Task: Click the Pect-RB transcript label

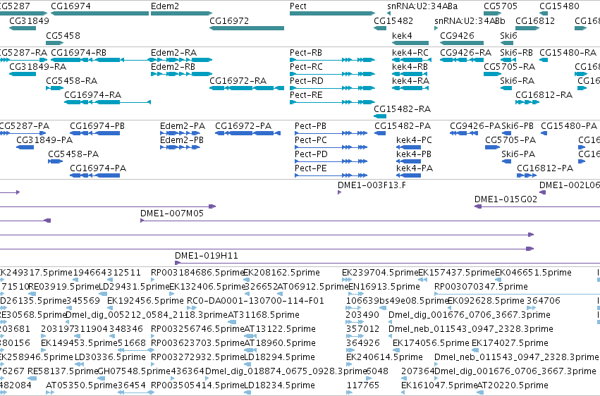Action: point(306,52)
